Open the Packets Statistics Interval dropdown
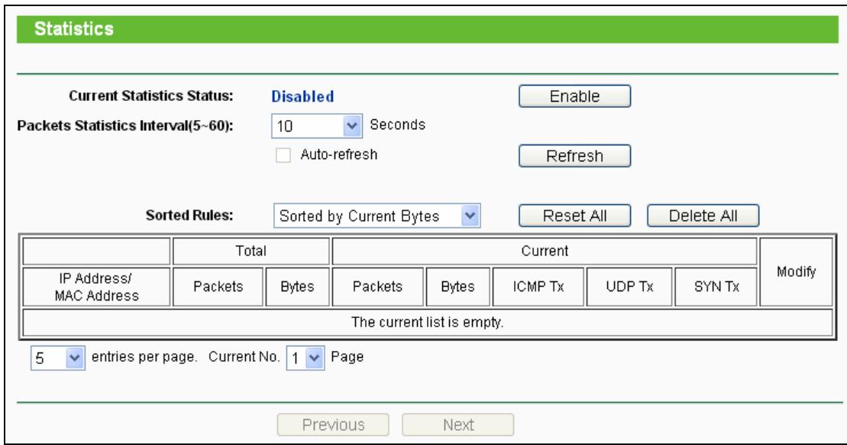The height and width of the screenshot is (445, 847). point(316,126)
